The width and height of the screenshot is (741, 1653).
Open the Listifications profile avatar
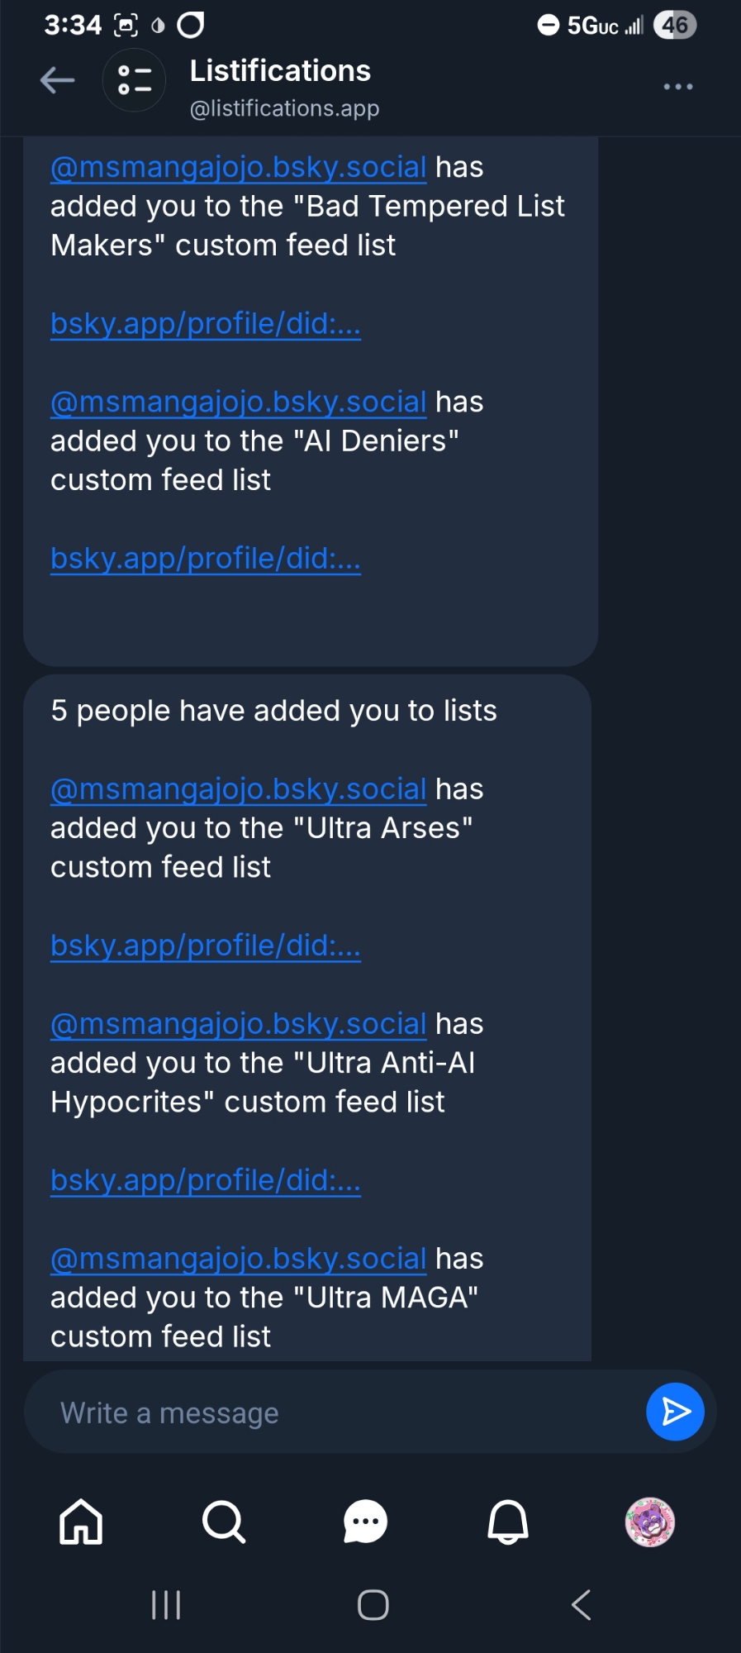click(134, 81)
